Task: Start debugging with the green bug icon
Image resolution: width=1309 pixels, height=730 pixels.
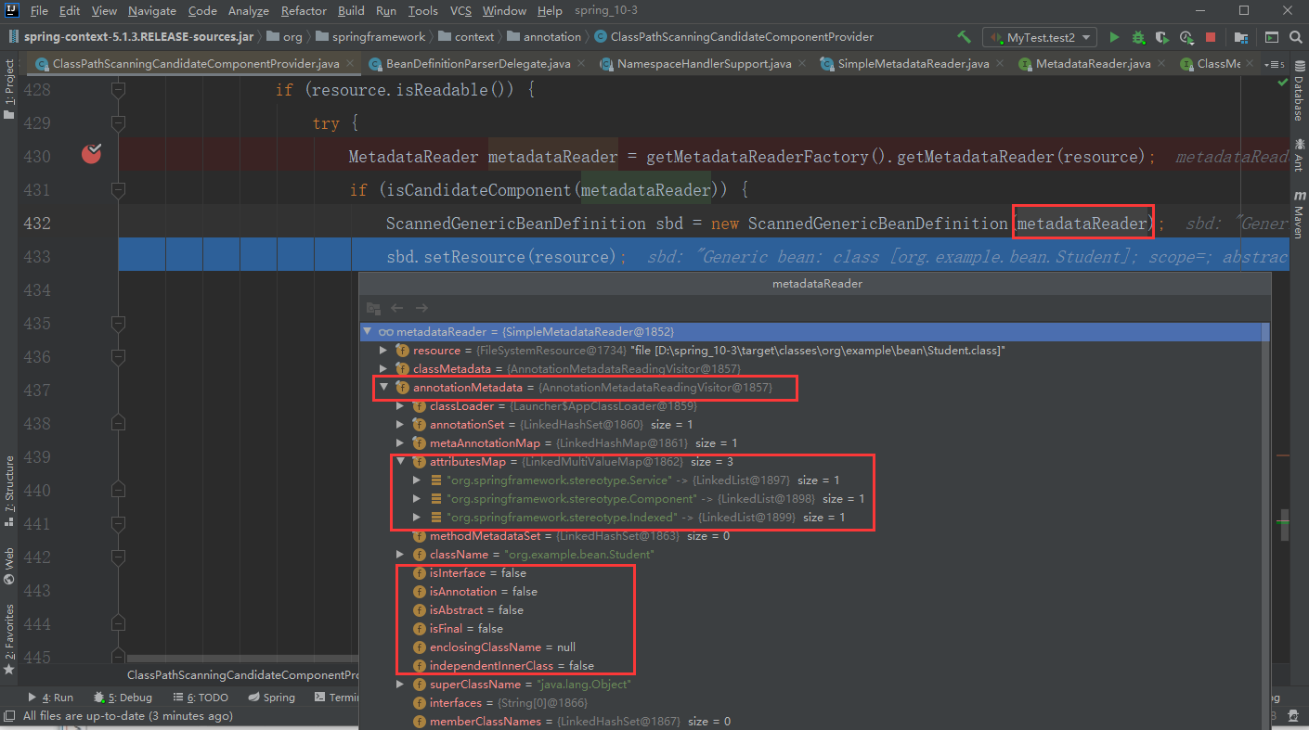Action: (x=1138, y=37)
